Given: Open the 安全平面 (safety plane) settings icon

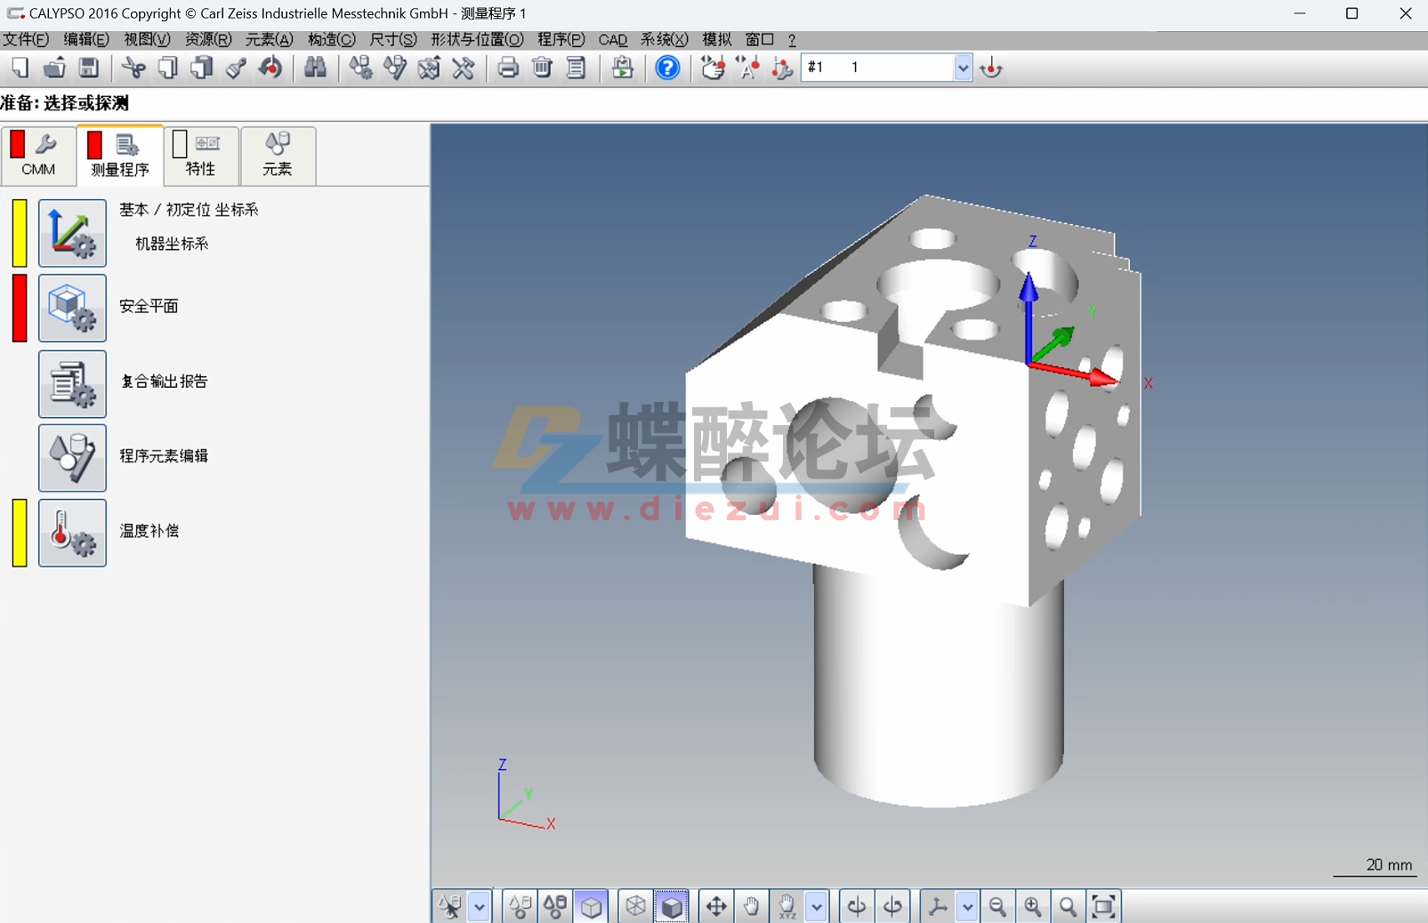Looking at the screenshot, I should click(72, 309).
